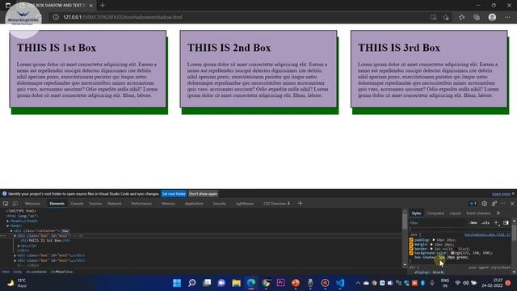Expand the box3 div node
The width and height of the screenshot is (517, 291).
(15, 260)
